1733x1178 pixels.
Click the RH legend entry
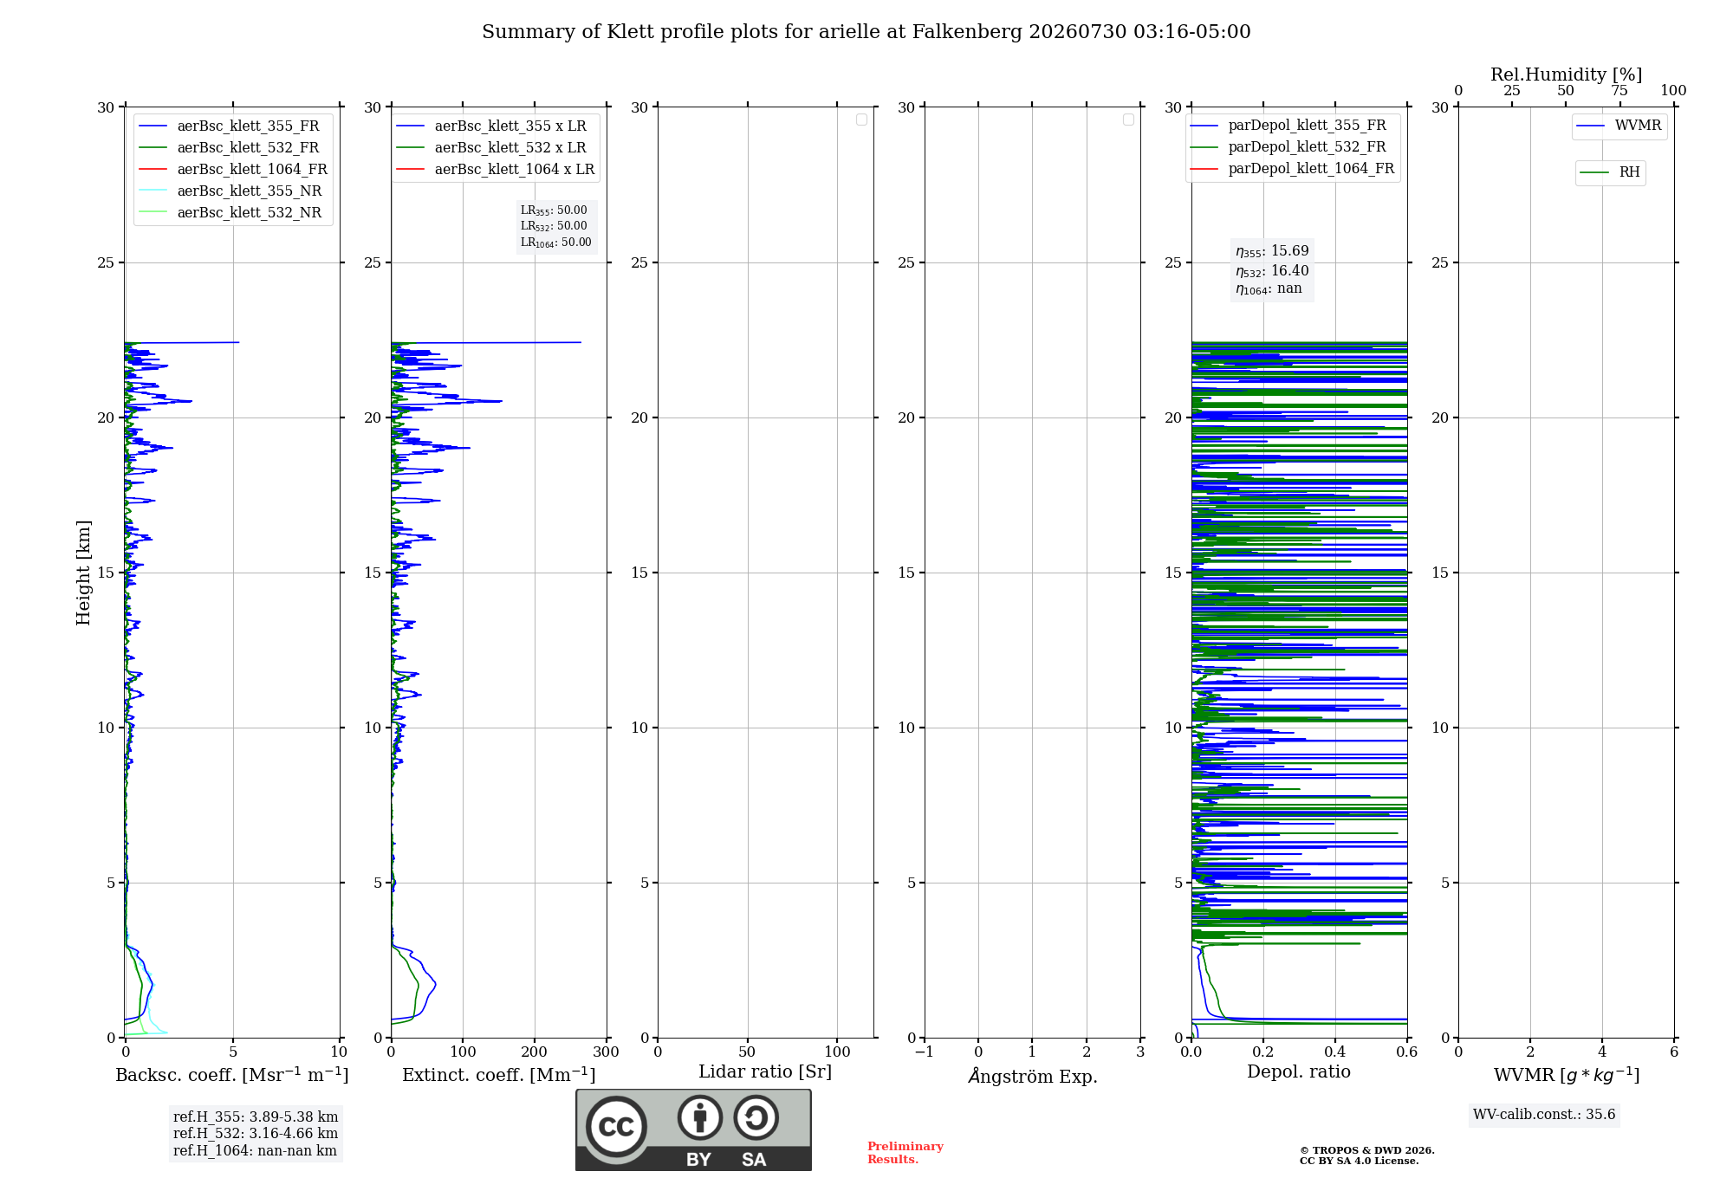(1610, 172)
